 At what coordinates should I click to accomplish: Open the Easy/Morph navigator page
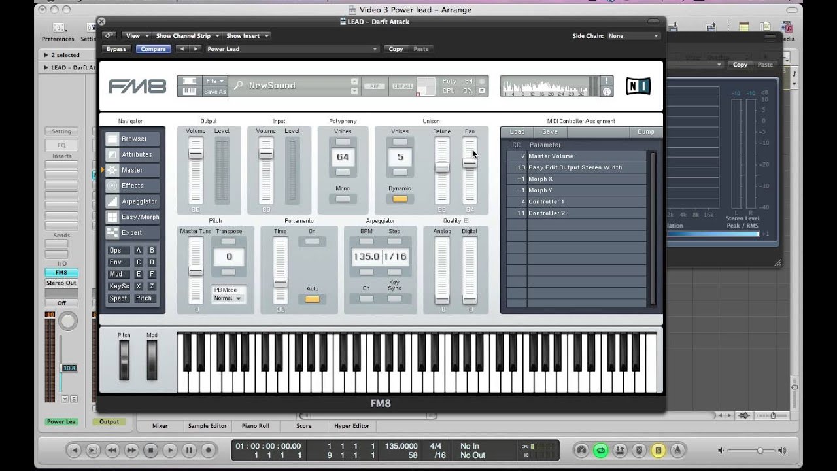click(133, 217)
